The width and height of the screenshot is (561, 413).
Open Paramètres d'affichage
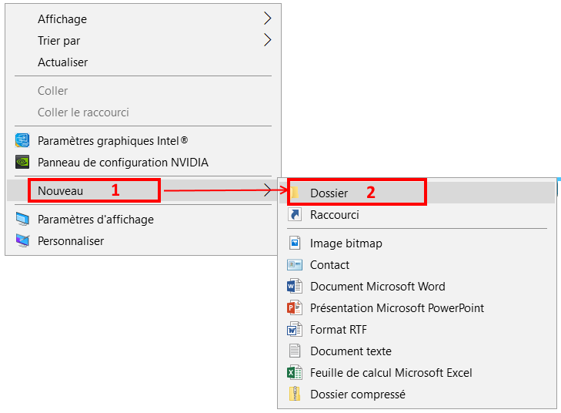(x=143, y=220)
